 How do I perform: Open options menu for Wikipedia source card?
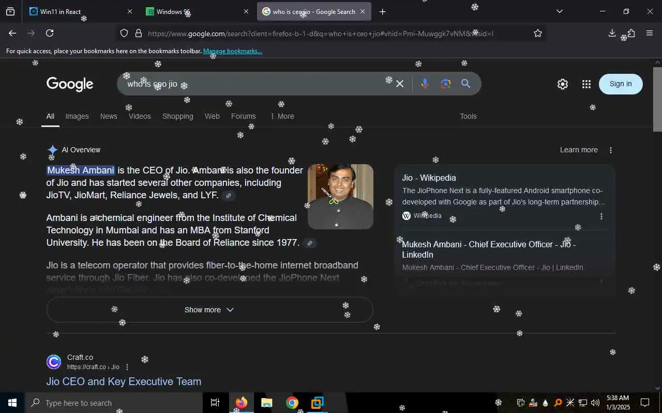point(601,216)
